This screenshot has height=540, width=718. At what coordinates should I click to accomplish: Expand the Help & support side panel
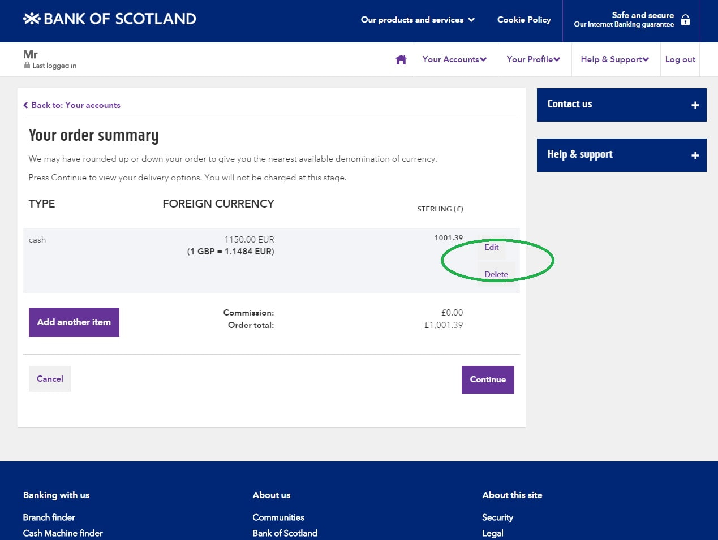pos(622,155)
